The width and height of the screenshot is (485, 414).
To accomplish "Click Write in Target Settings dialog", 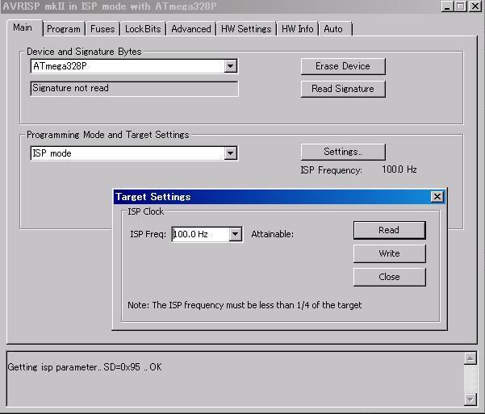I will pyautogui.click(x=390, y=253).
